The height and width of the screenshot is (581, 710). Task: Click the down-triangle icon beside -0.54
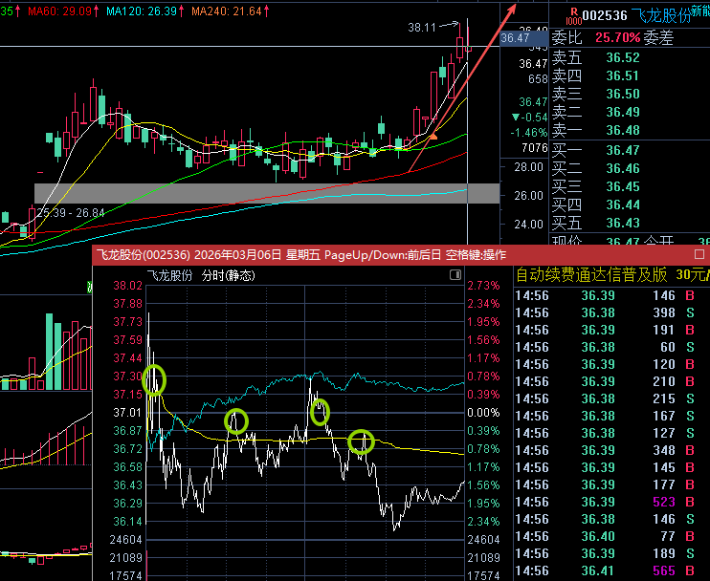[x=516, y=118]
